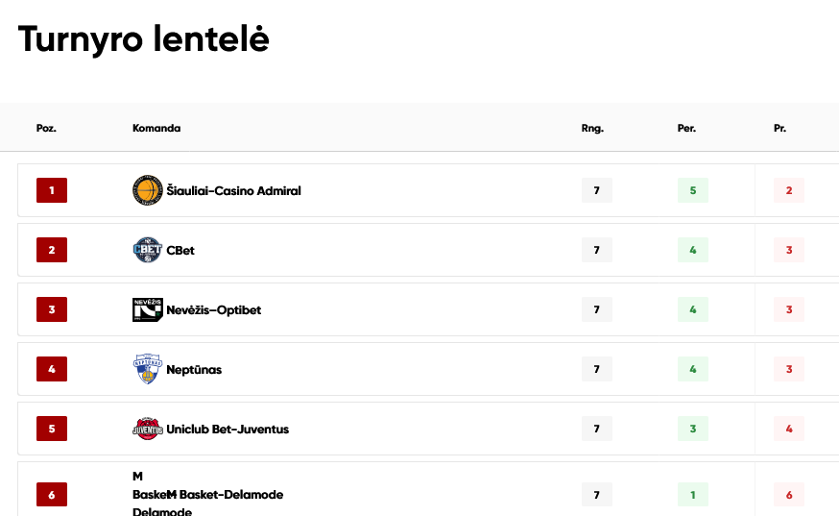This screenshot has width=839, height=516.
Task: Click the Neptūnas team logo
Action: click(x=148, y=369)
